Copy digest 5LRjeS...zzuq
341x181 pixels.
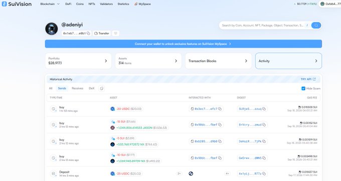point(264,109)
